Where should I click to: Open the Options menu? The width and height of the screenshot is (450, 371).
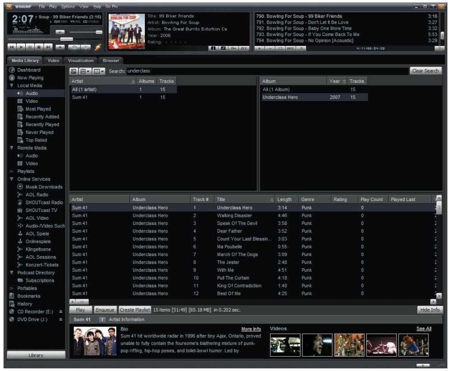[68, 7]
